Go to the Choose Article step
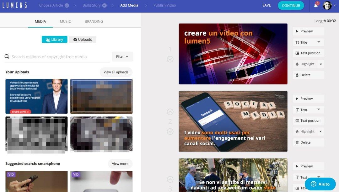The width and height of the screenshot is (339, 192). coord(54,5)
